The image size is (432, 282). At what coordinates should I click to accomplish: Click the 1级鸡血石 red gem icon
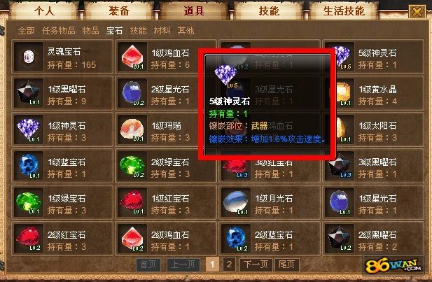pyautogui.click(x=132, y=57)
